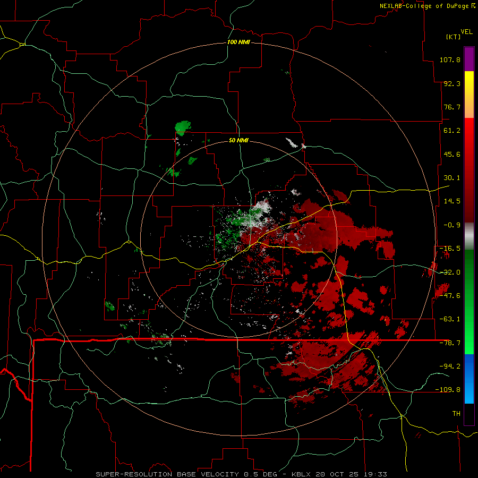Pick the gray segment of the velocity scale

[469, 236]
